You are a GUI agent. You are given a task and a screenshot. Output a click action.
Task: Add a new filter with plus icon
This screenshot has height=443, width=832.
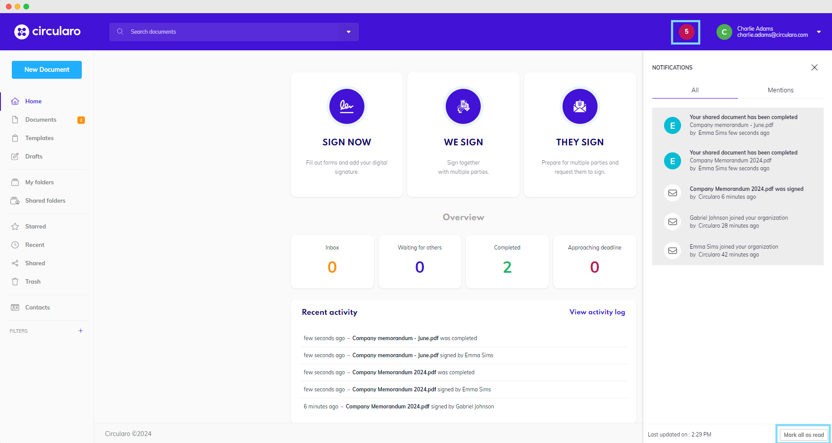coord(80,331)
